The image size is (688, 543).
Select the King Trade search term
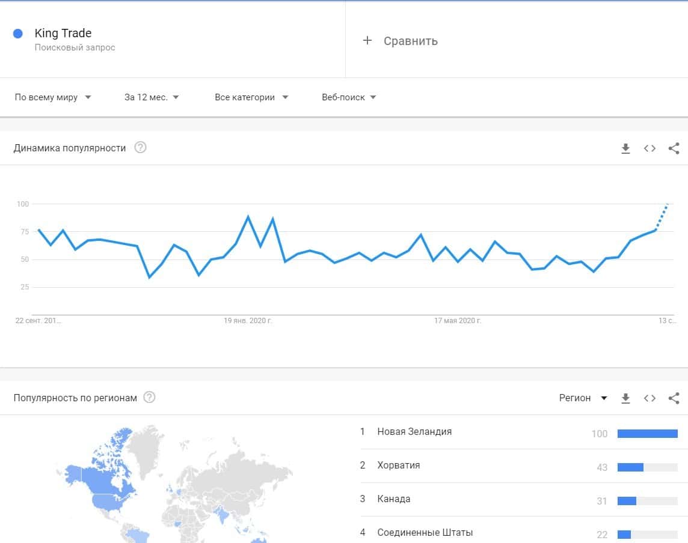[x=63, y=34]
